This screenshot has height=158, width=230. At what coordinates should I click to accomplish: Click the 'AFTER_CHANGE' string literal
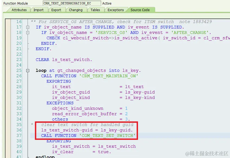[190, 33]
